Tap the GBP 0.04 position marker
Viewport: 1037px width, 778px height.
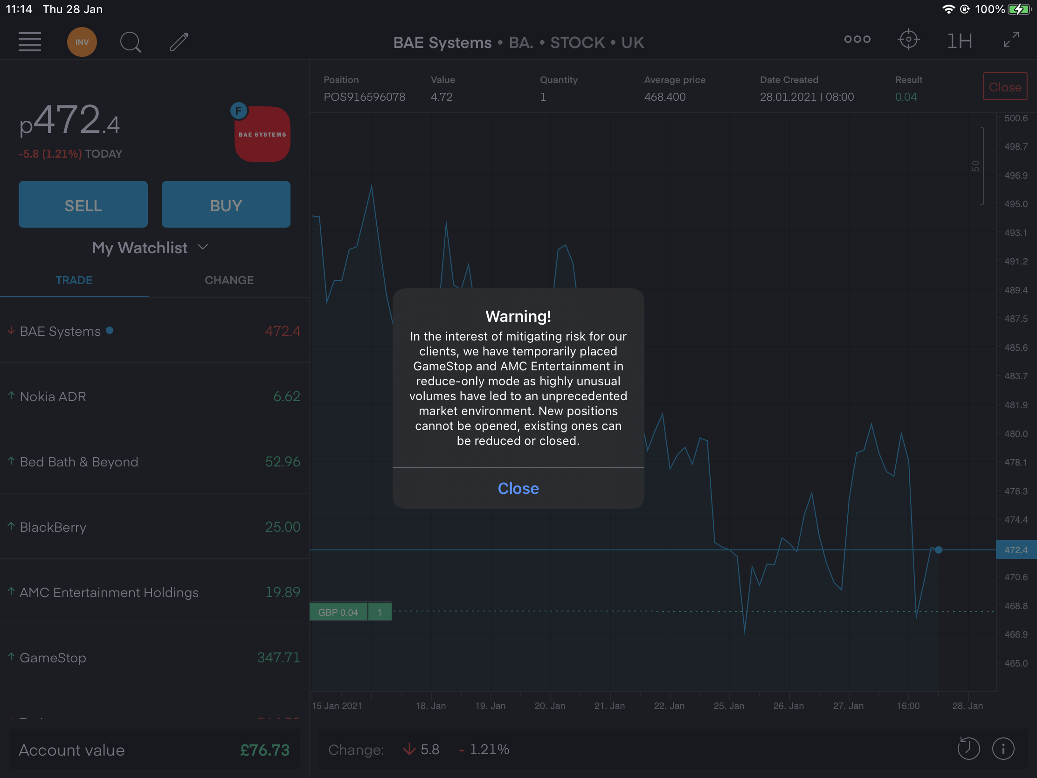point(338,612)
